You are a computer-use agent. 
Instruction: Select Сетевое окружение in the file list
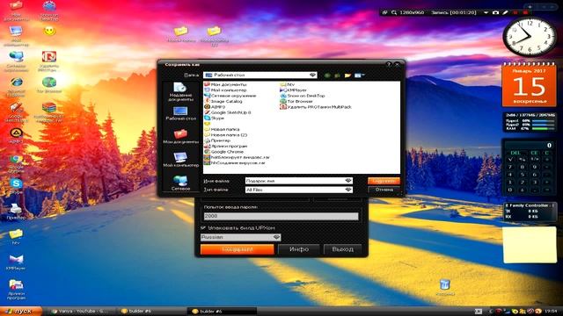point(230,96)
